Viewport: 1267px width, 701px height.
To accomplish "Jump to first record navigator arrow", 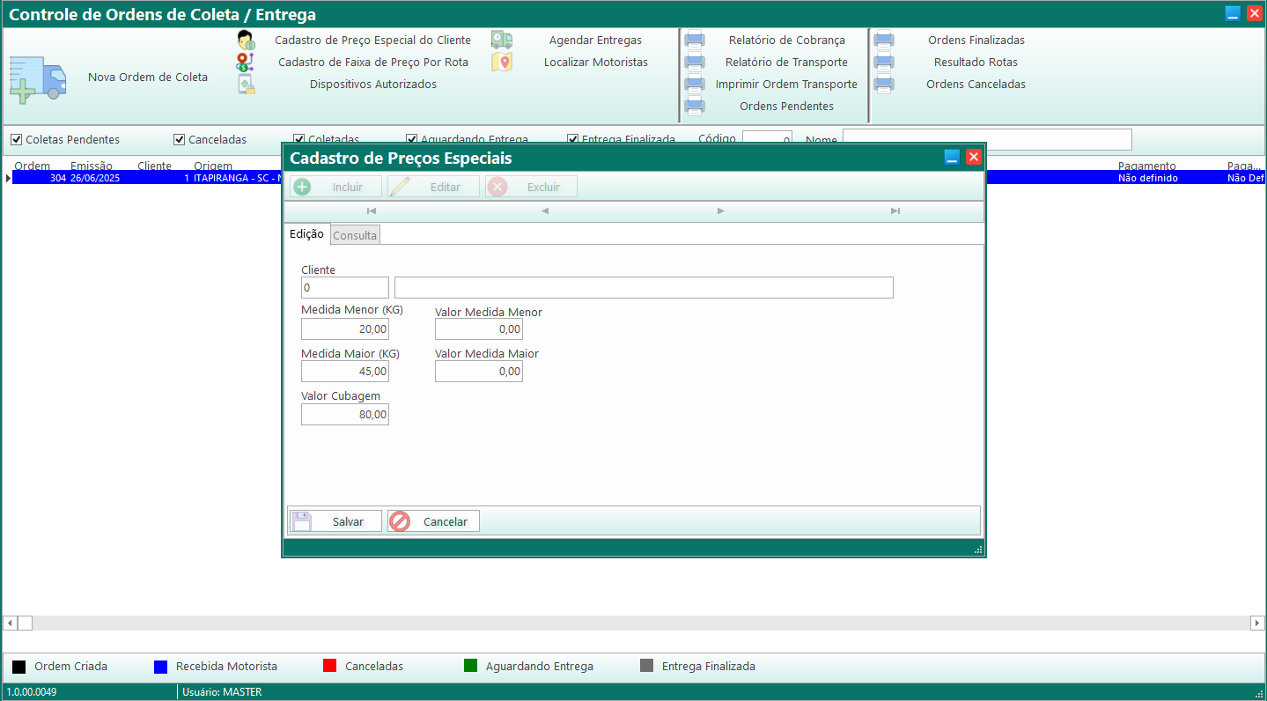I will pyautogui.click(x=372, y=211).
